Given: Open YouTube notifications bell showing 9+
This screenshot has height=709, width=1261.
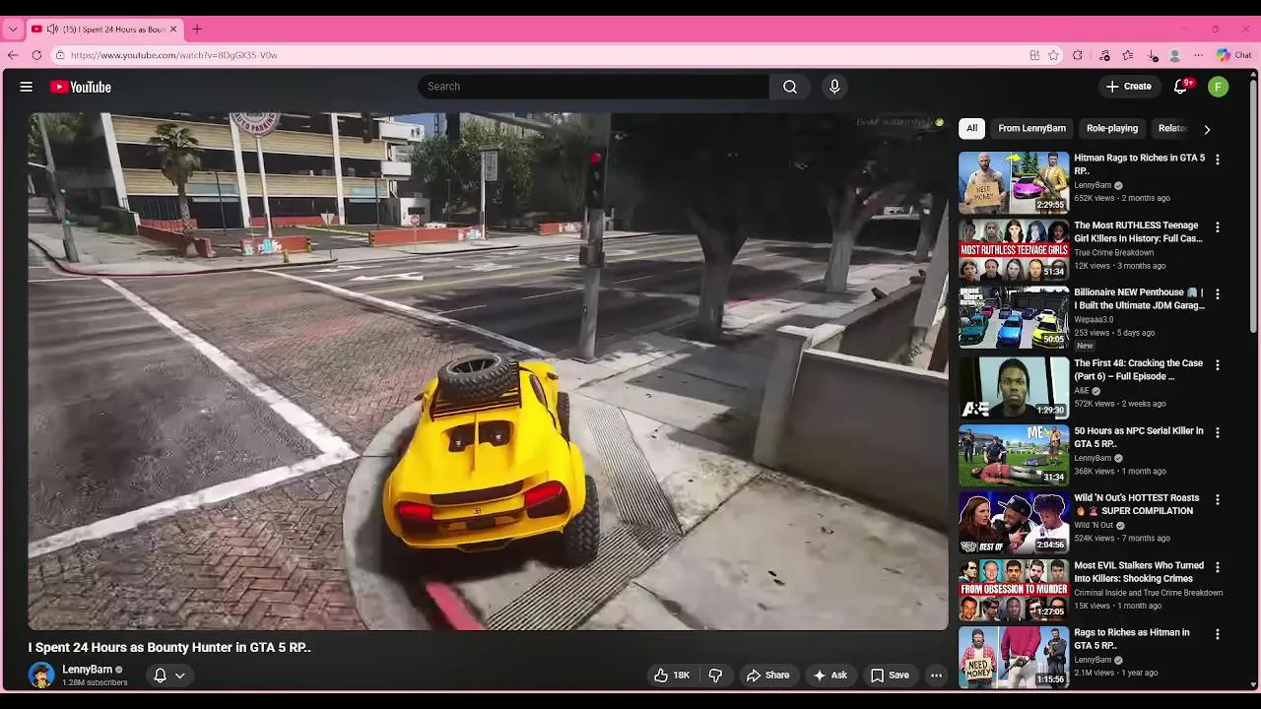Looking at the screenshot, I should pyautogui.click(x=1180, y=87).
